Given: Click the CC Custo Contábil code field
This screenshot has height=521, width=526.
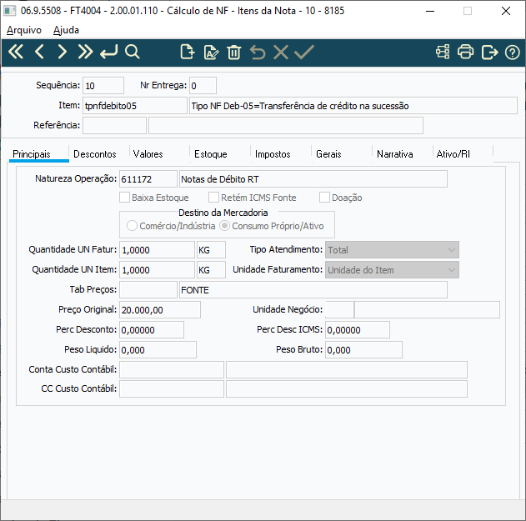Looking at the screenshot, I should tap(172, 388).
